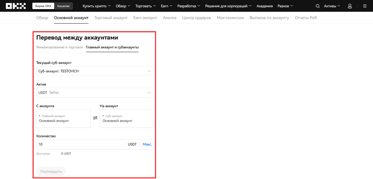373x179 pixels.
Task: Open the search magnifier icon
Action: (318, 6)
